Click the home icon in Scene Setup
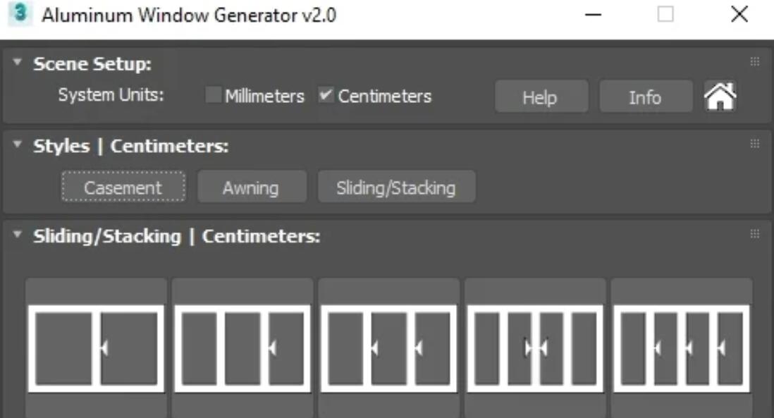This screenshot has width=774, height=418. 720,97
